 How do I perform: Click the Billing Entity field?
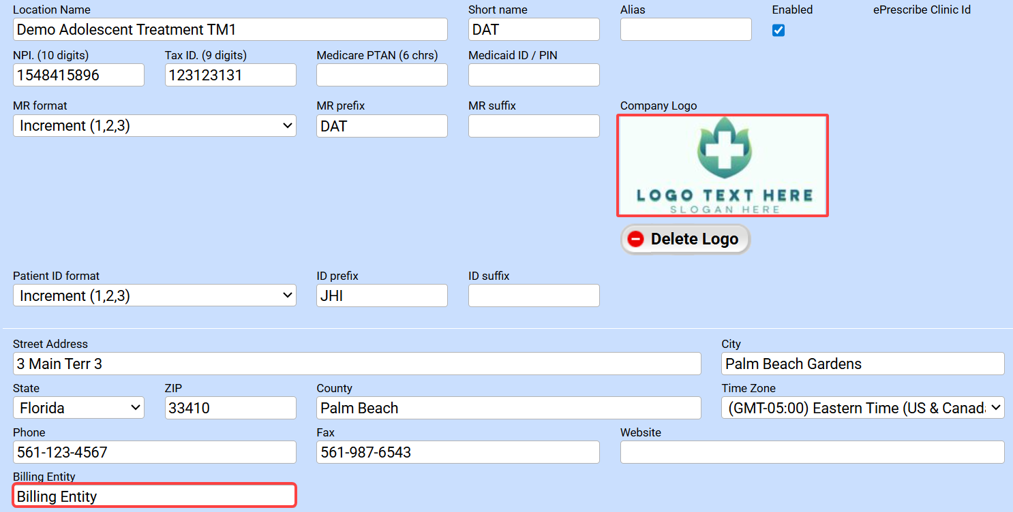pyautogui.click(x=155, y=496)
